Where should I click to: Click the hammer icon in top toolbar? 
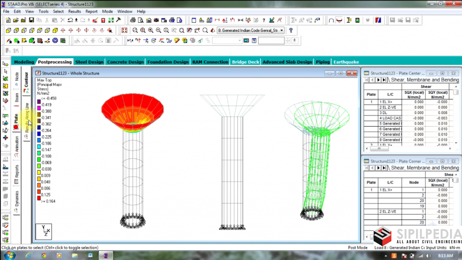[118, 20]
